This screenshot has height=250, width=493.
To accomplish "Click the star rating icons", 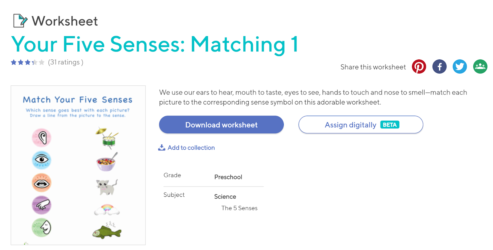I will (x=27, y=62).
